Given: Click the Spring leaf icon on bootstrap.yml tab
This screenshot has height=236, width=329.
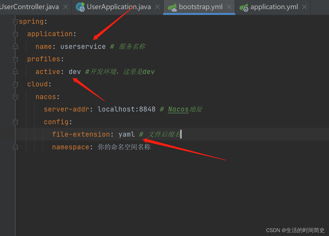Looking at the screenshot, I should coord(173,7).
